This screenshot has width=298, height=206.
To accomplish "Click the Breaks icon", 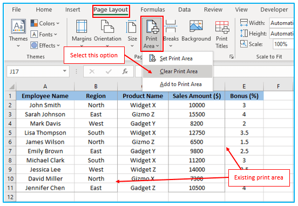I will click(171, 26).
